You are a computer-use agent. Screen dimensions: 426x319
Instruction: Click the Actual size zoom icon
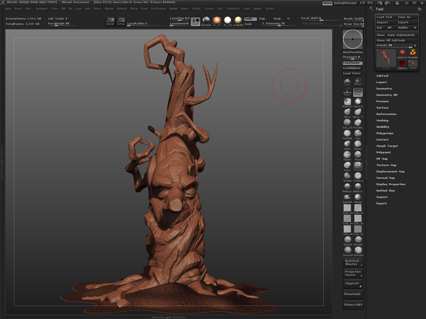click(x=121, y=21)
